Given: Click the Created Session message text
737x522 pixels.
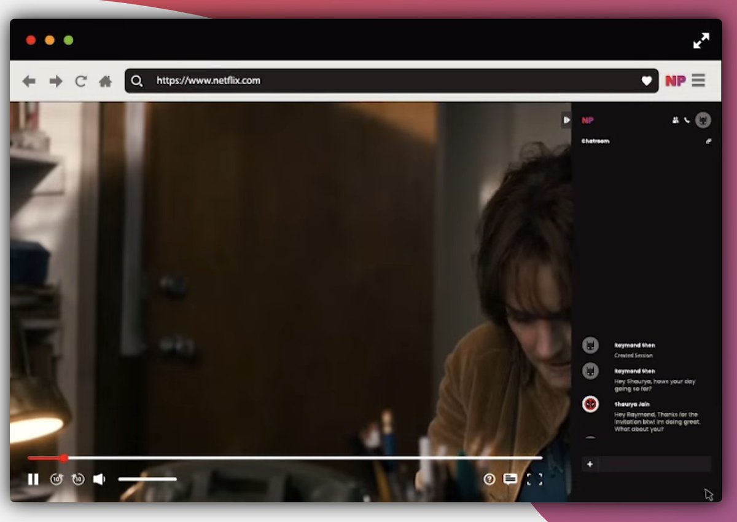Looking at the screenshot, I should point(633,355).
